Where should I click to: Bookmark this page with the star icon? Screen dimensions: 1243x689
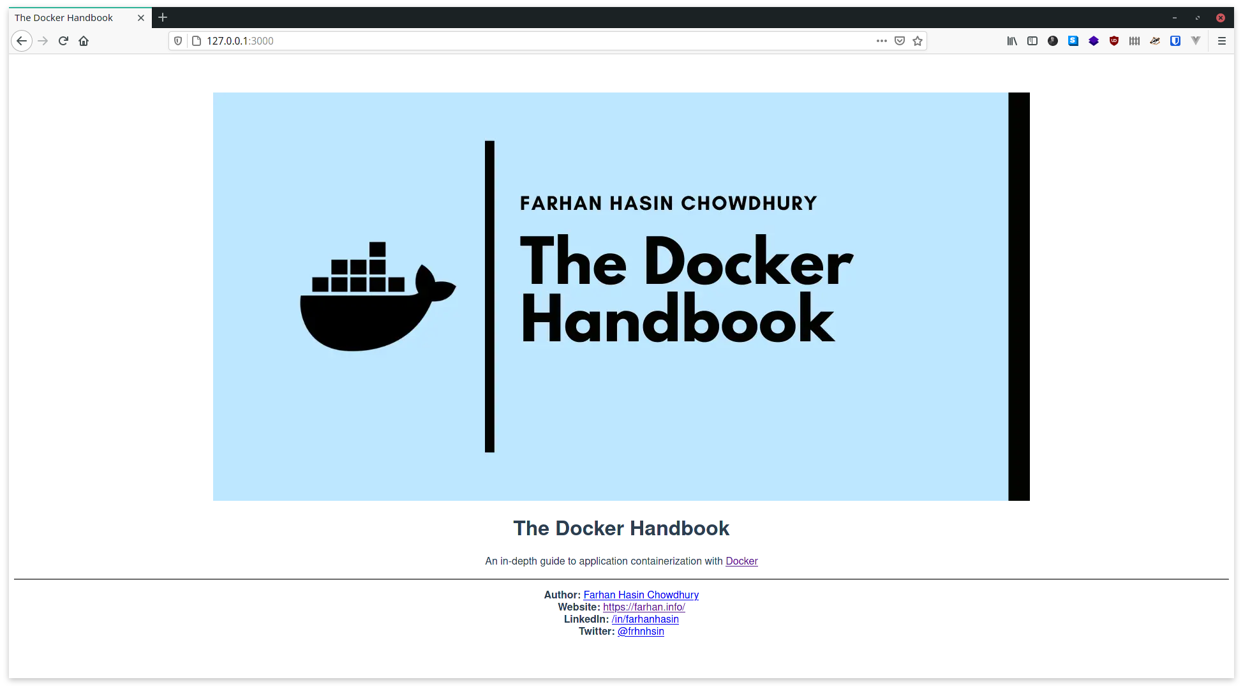tap(918, 41)
